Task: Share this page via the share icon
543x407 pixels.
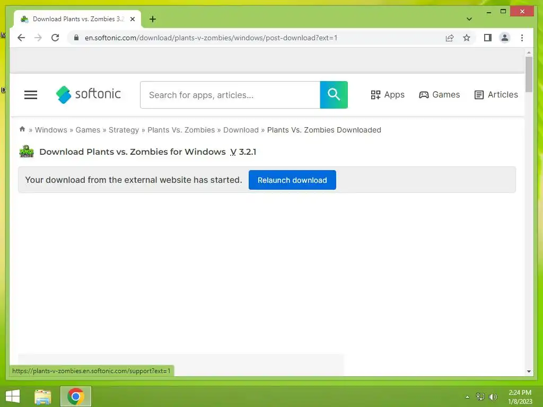Action: point(450,38)
